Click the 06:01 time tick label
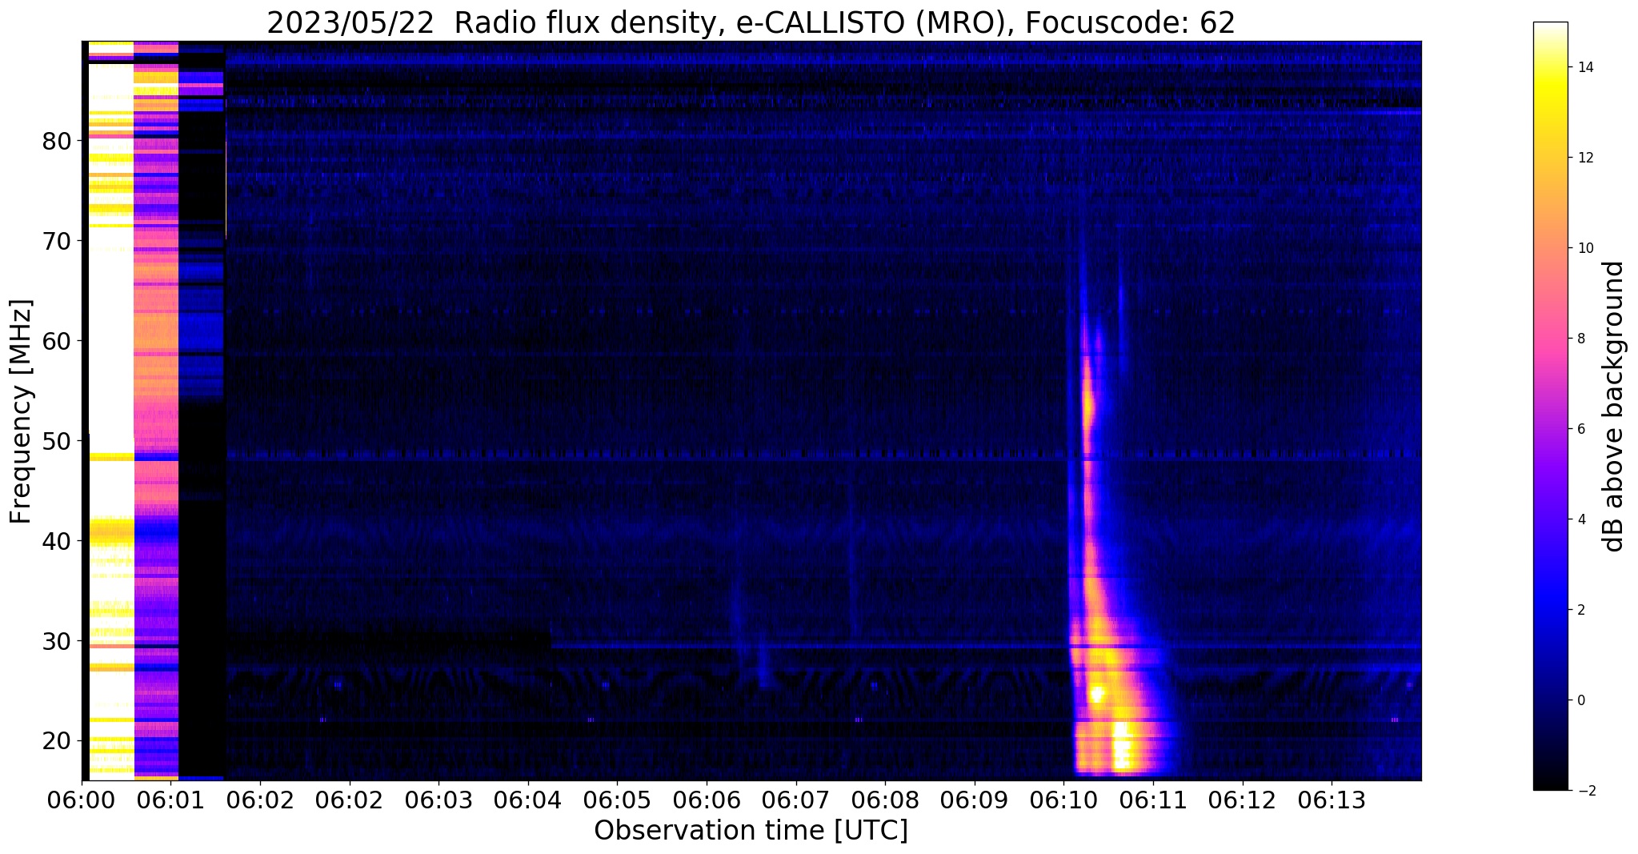This screenshot has height=854, width=1638. tap(171, 800)
